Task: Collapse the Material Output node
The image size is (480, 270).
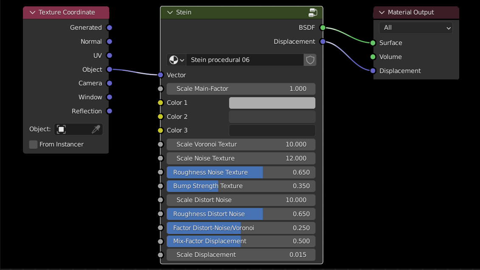Action: pos(382,12)
